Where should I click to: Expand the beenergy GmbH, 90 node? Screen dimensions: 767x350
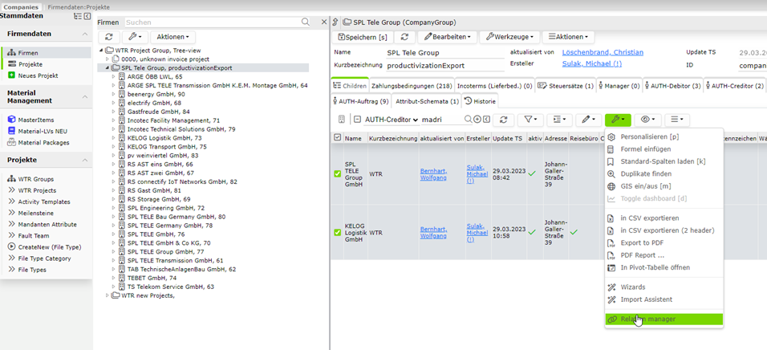[113, 94]
